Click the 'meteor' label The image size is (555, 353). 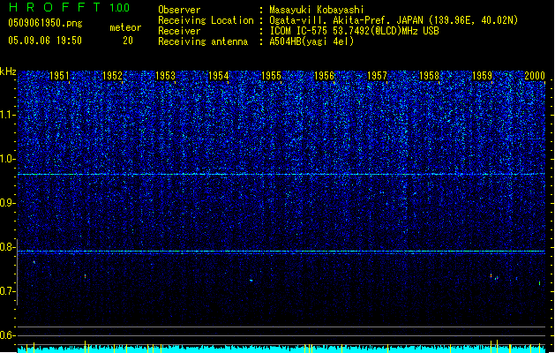pos(125,27)
